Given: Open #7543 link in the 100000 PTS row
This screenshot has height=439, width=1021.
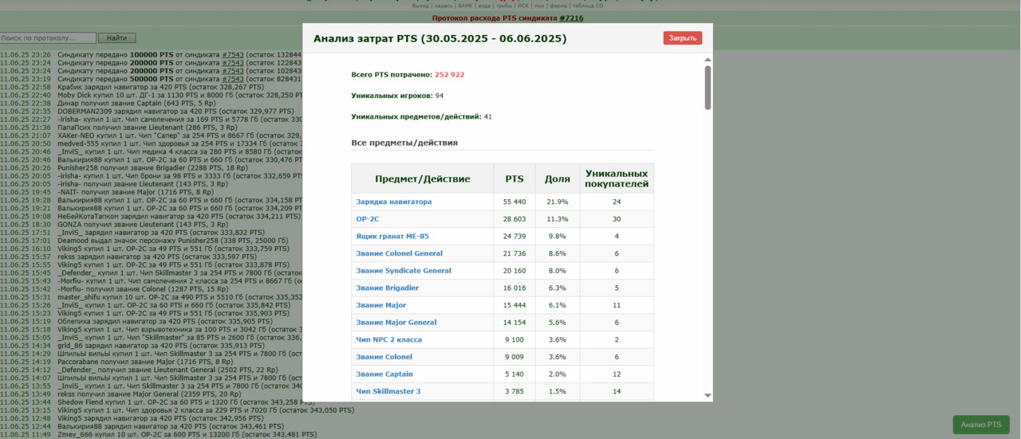Looking at the screenshot, I should [x=233, y=55].
